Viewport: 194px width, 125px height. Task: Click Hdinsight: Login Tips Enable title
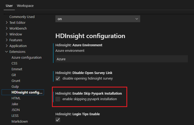click(x=78, y=114)
